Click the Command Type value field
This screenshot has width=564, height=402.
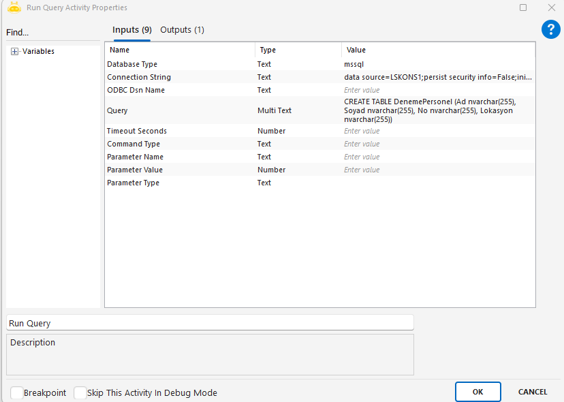pyautogui.click(x=437, y=144)
